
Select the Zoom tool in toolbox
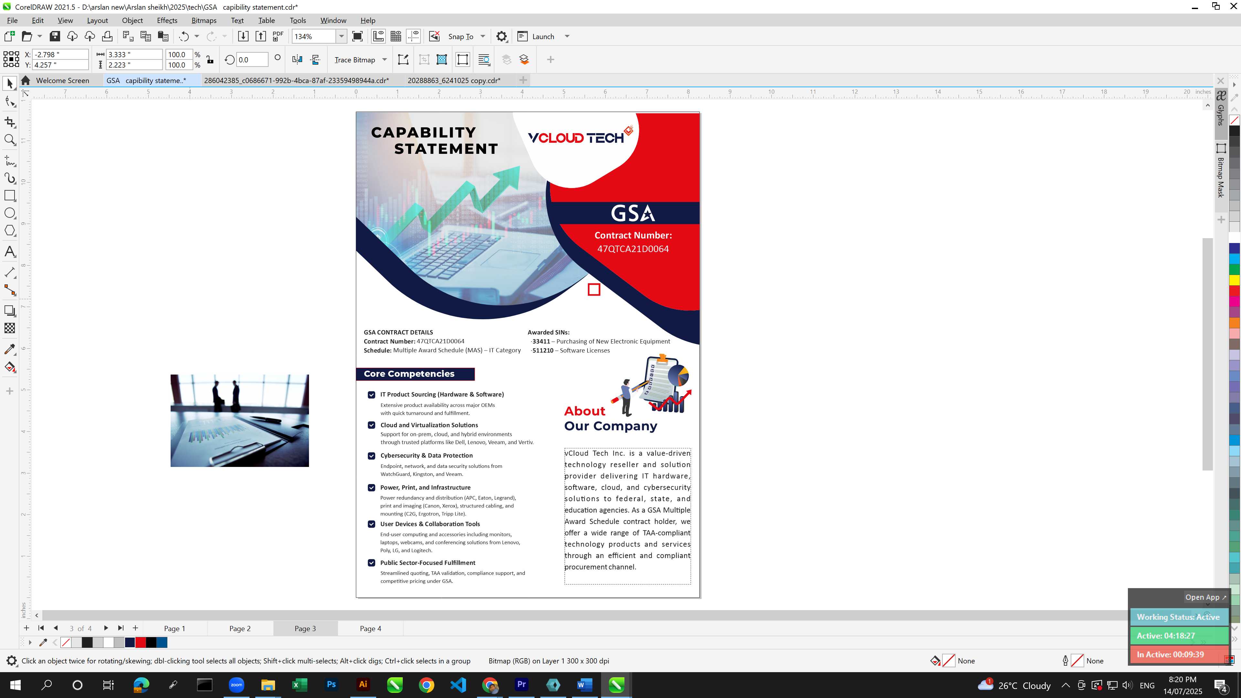[10, 140]
